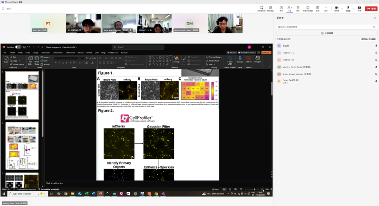Expand microphone options dropdown arrow
Image resolution: width=379 pixels, height=206 pixels.
point(353,8)
